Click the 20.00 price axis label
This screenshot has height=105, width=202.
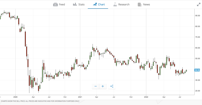coord(197,91)
